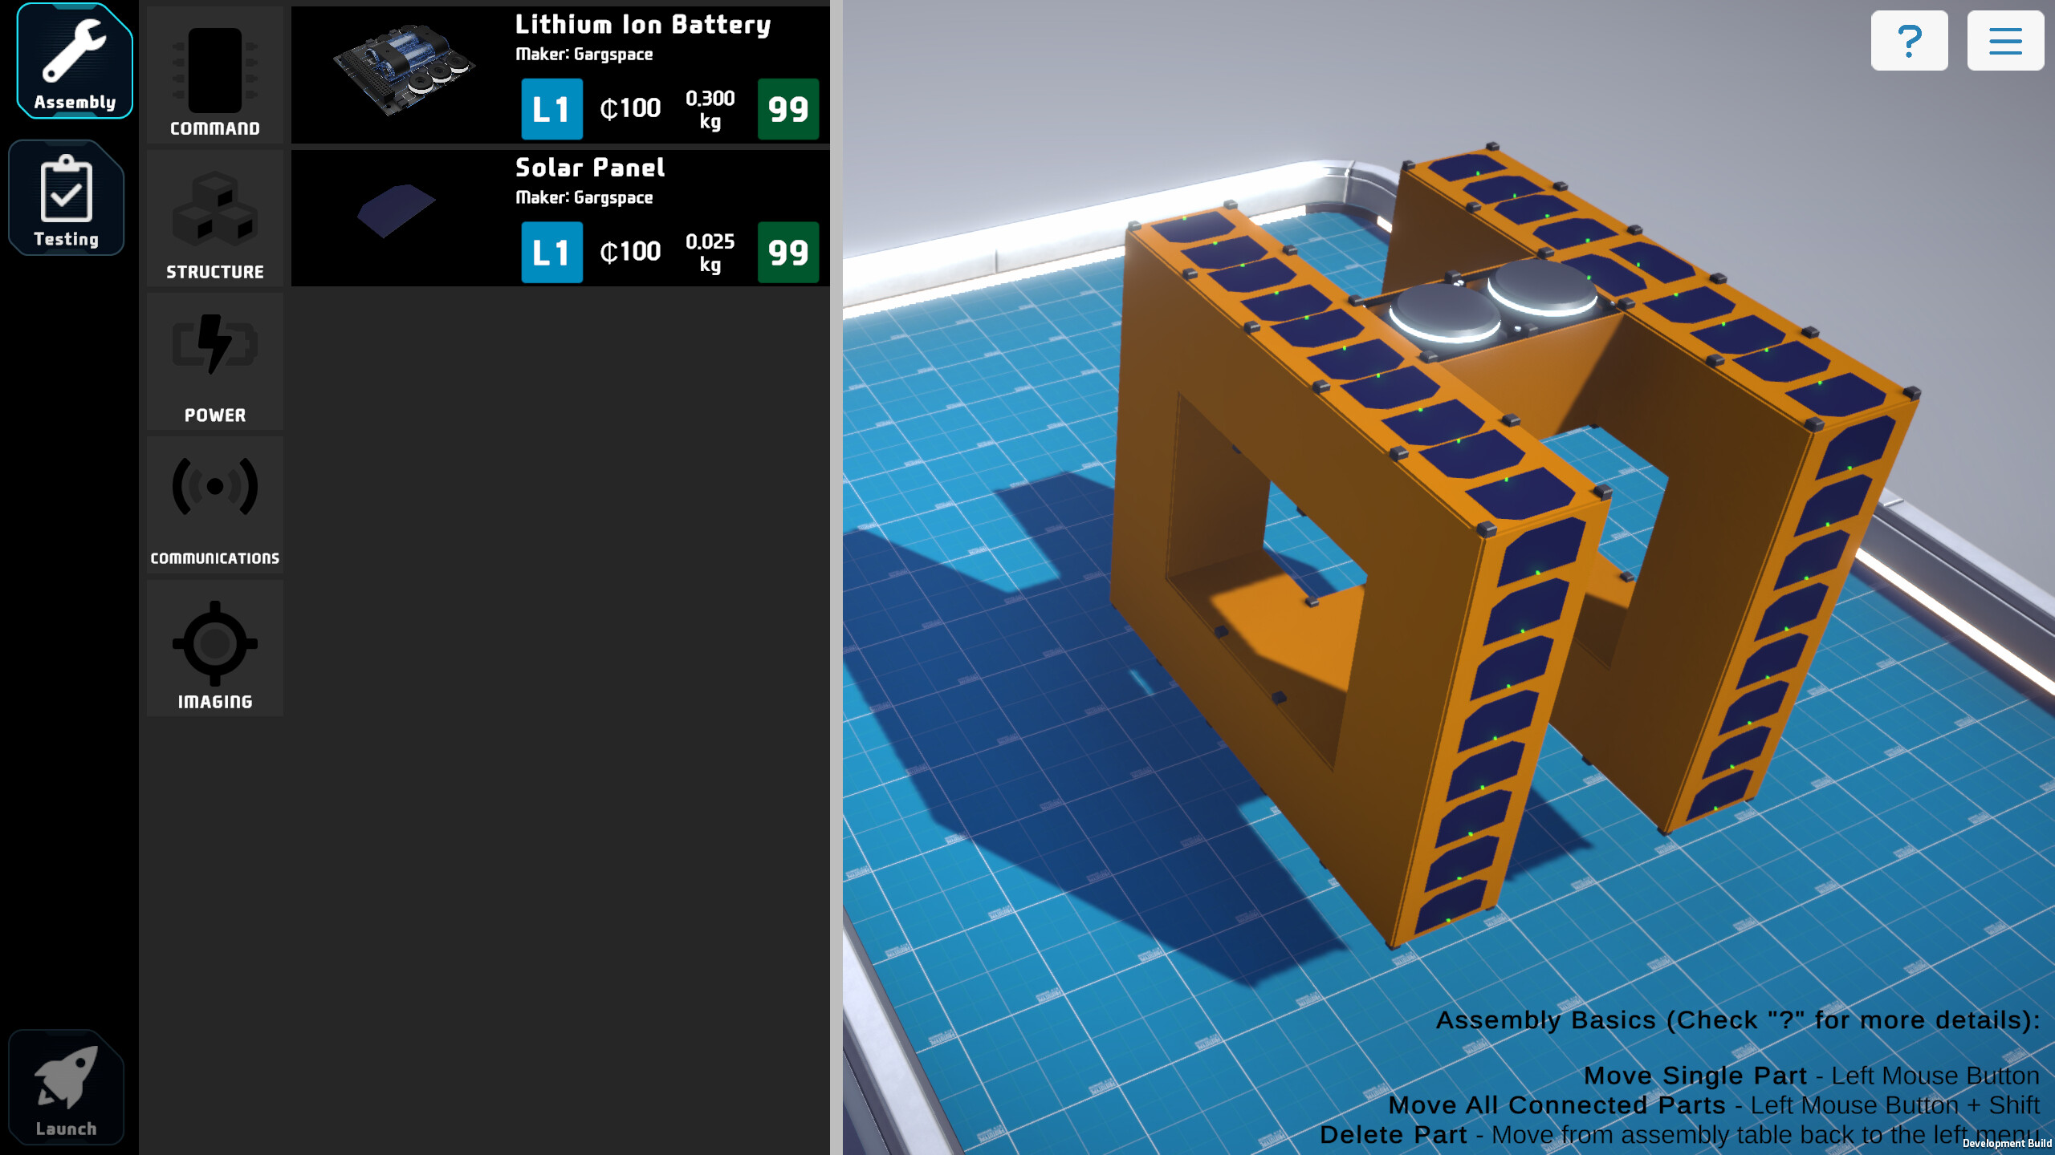Viewport: 2055px width, 1155px height.
Task: Toggle the L1 level on Lithium Ion Battery
Action: pyautogui.click(x=551, y=109)
